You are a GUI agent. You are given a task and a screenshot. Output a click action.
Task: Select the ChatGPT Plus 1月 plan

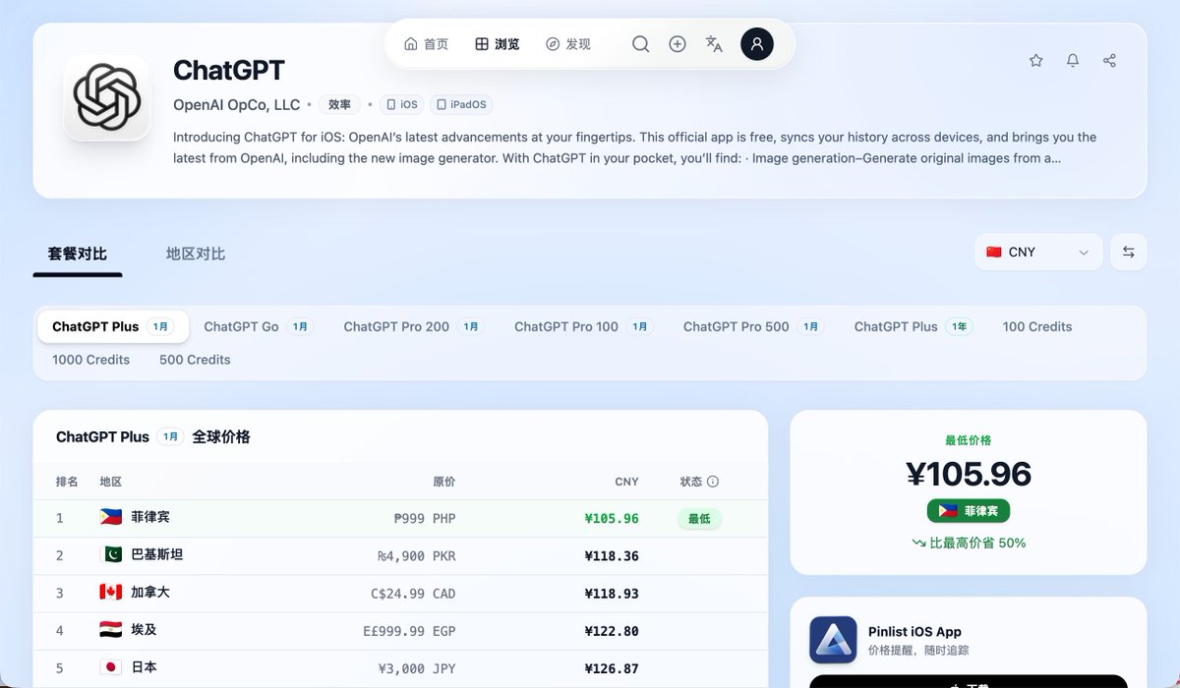(x=113, y=326)
